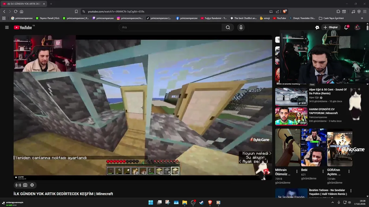Open options menu for the Bebi short

[323, 171]
